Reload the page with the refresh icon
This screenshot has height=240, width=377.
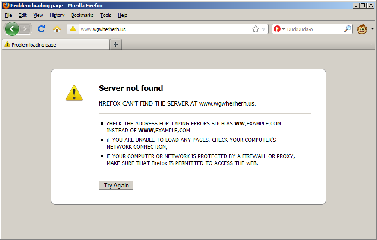41,29
